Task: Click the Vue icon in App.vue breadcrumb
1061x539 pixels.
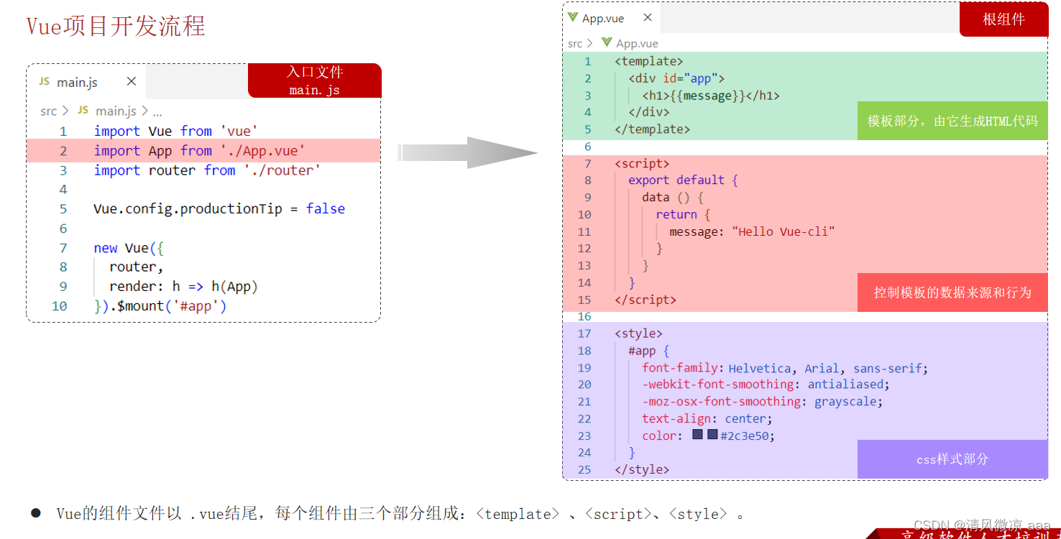Action: tap(607, 43)
